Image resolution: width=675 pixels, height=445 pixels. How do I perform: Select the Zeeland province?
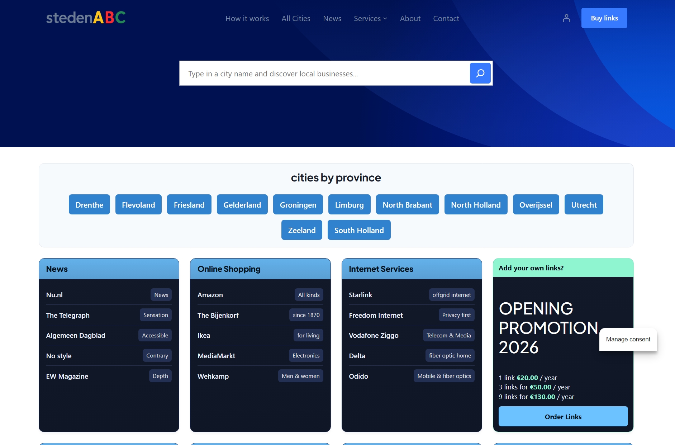(x=302, y=230)
